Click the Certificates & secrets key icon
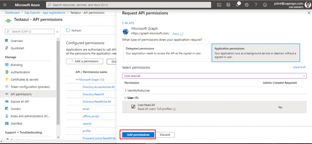Screen dimensions: 312x144 pos(7,79)
